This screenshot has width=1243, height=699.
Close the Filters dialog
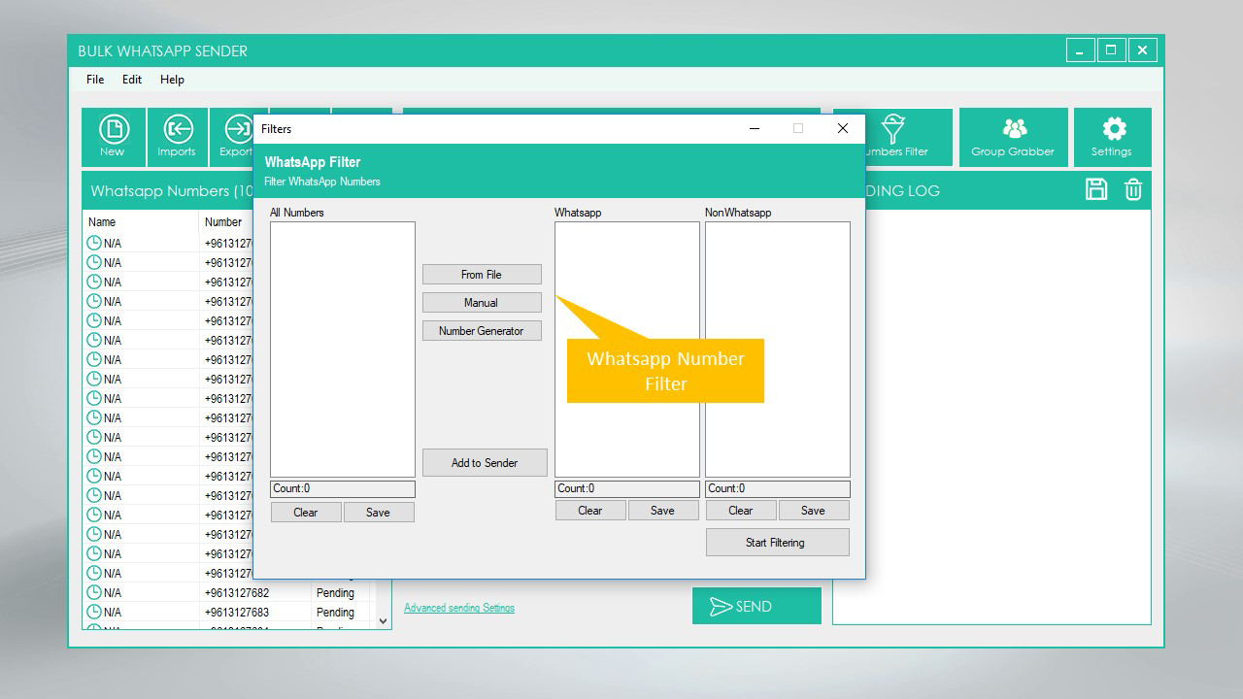click(x=843, y=128)
